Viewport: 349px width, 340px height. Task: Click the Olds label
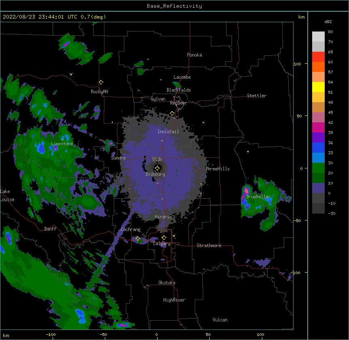pyautogui.click(x=157, y=159)
